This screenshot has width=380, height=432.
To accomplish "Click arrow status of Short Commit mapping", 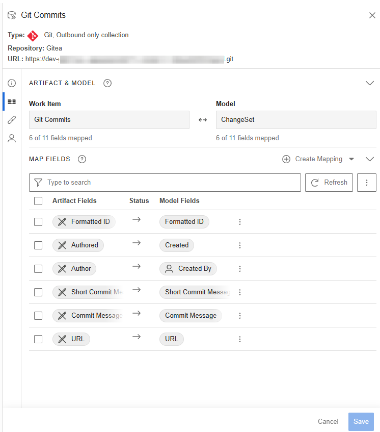I will pyautogui.click(x=137, y=290).
